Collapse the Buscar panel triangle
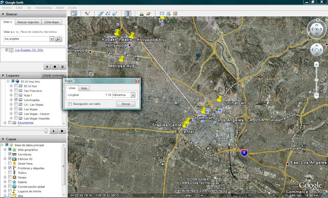 [x=3, y=14]
